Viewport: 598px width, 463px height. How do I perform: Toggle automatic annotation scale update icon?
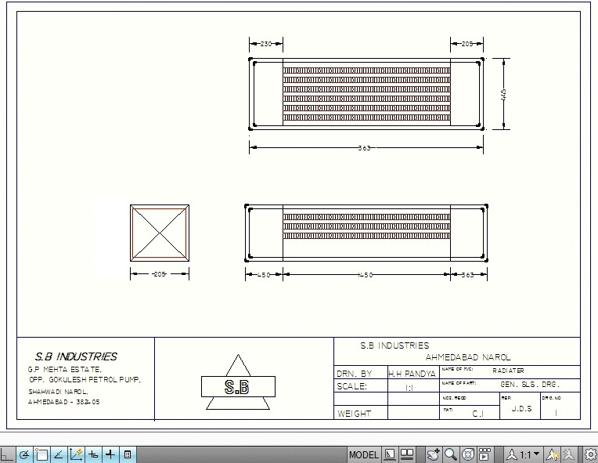pos(570,454)
